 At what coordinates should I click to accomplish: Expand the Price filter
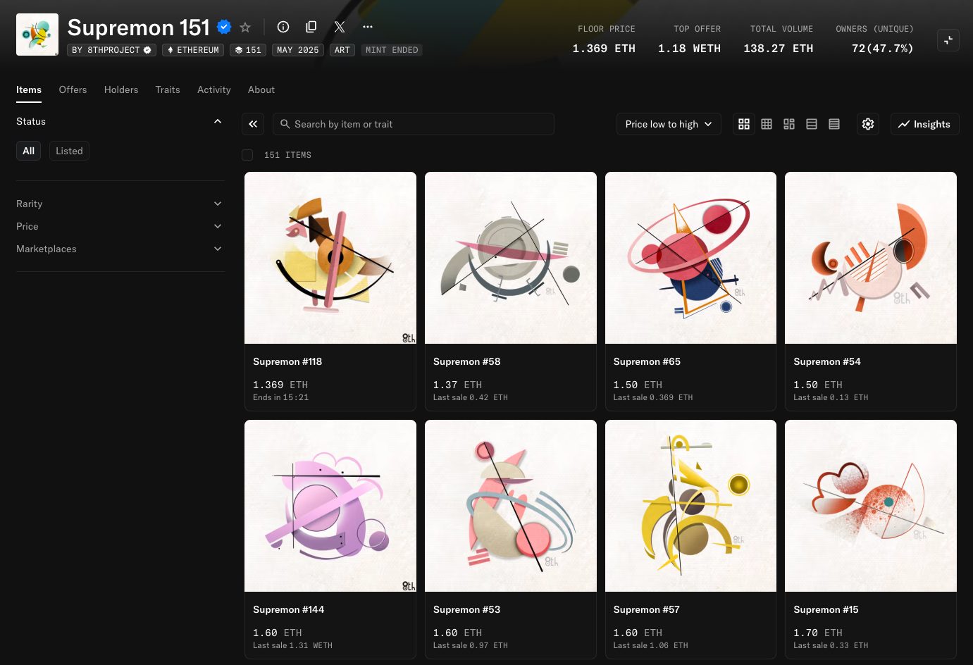pos(120,226)
